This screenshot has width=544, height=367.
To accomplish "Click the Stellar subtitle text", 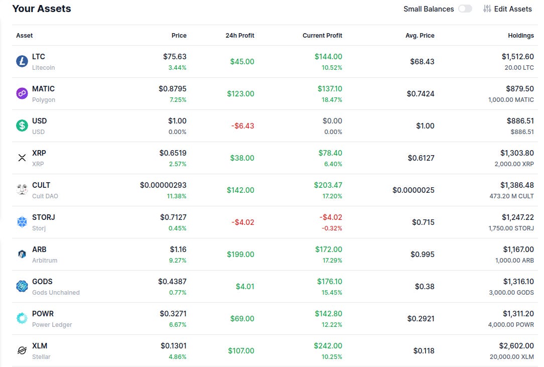I will click(41, 356).
